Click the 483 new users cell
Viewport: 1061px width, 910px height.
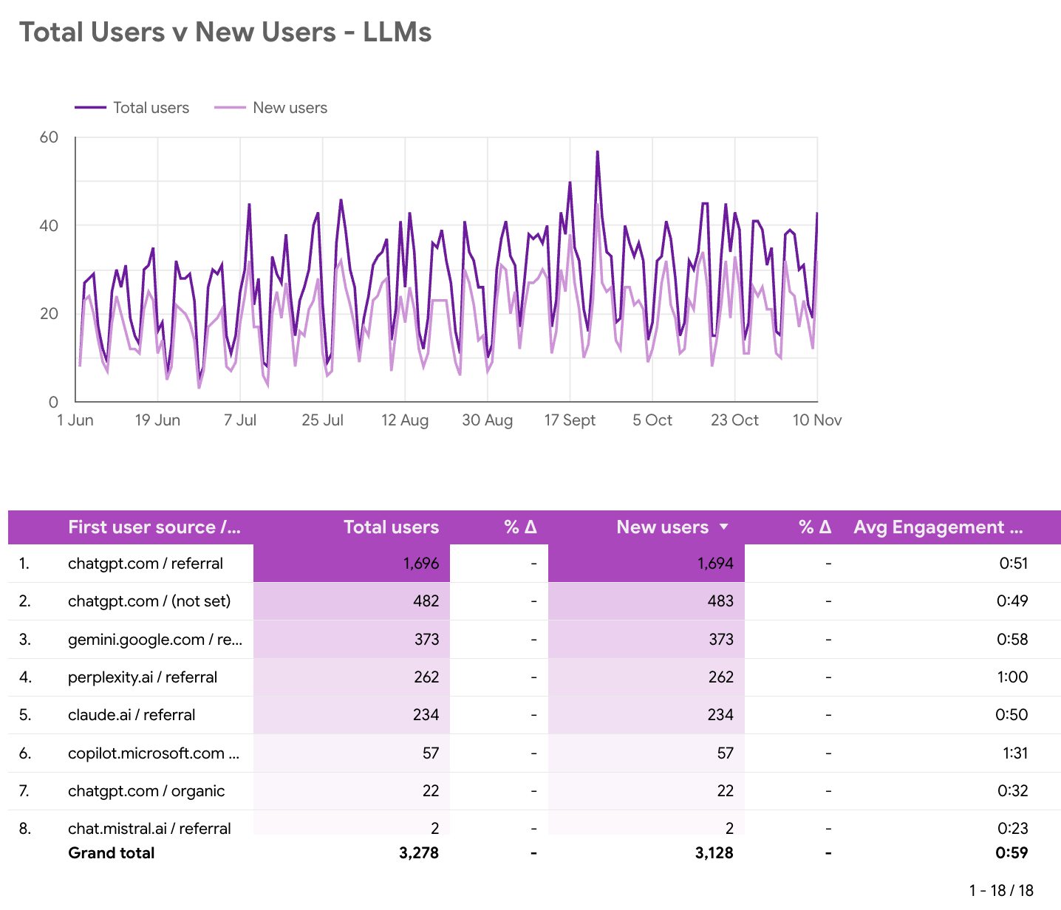pos(720,601)
